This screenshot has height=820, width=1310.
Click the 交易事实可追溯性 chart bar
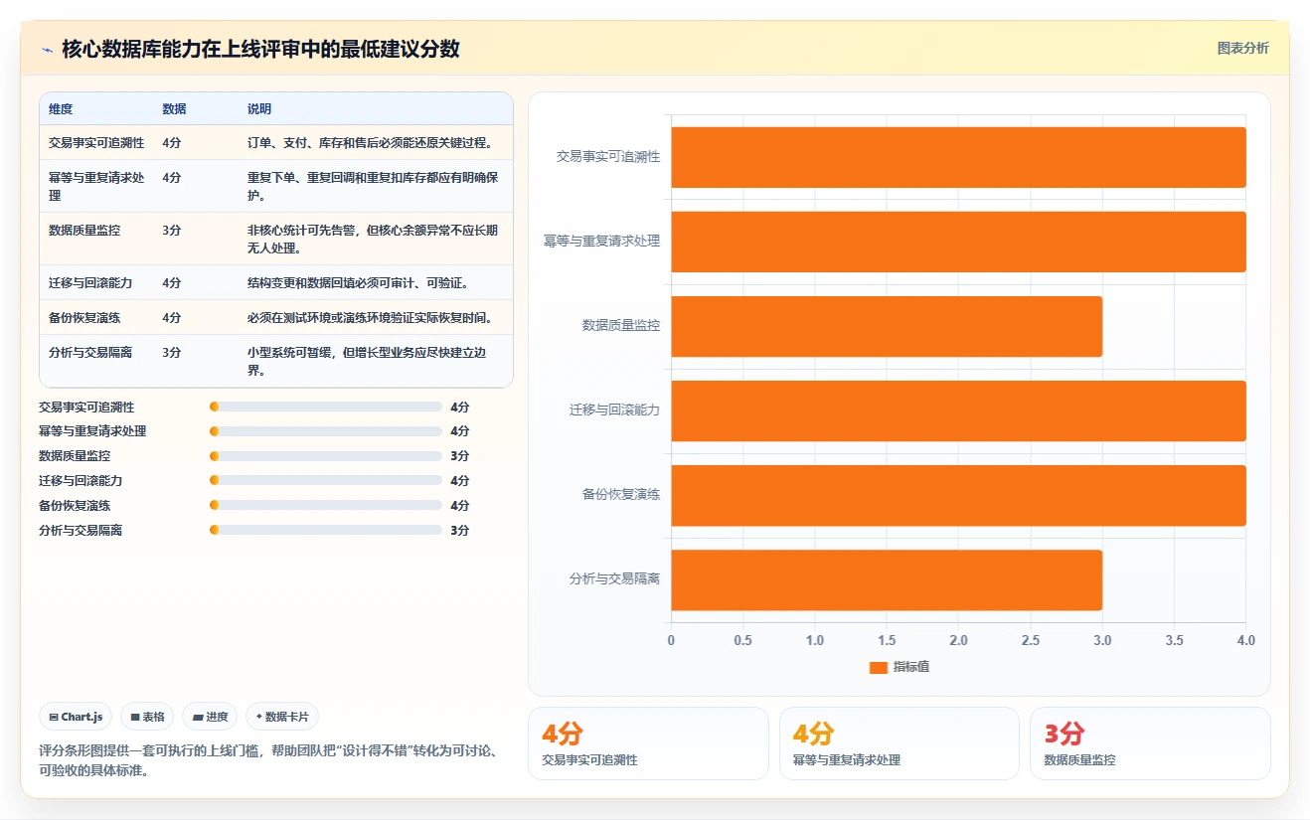pyautogui.click(x=958, y=157)
